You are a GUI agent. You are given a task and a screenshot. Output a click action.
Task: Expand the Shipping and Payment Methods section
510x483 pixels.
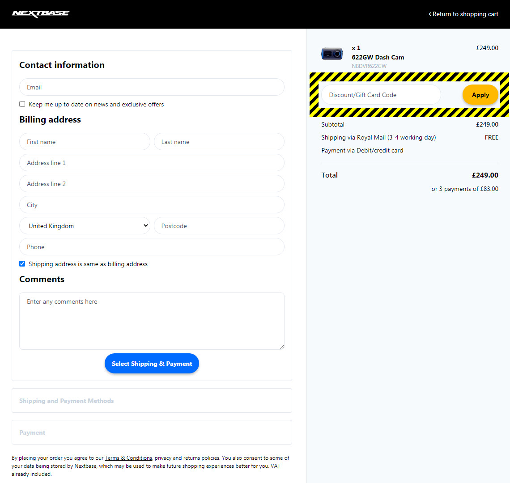tap(152, 400)
